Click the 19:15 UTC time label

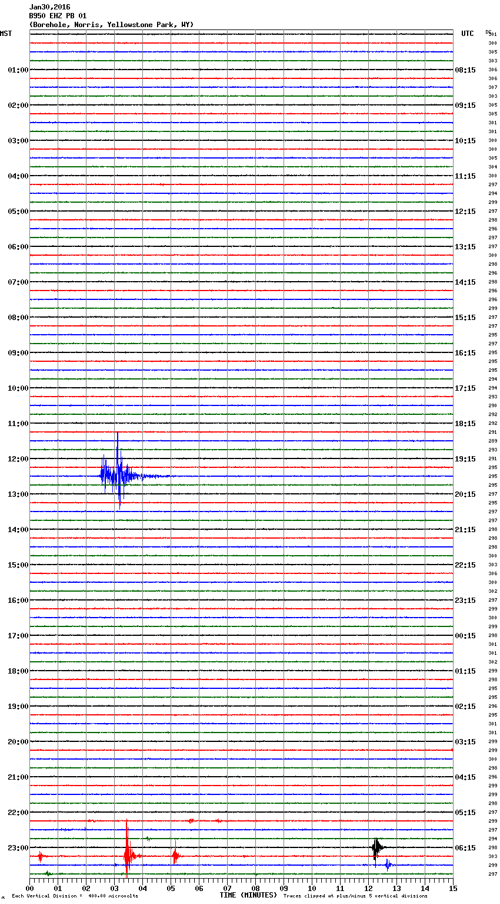465,459
